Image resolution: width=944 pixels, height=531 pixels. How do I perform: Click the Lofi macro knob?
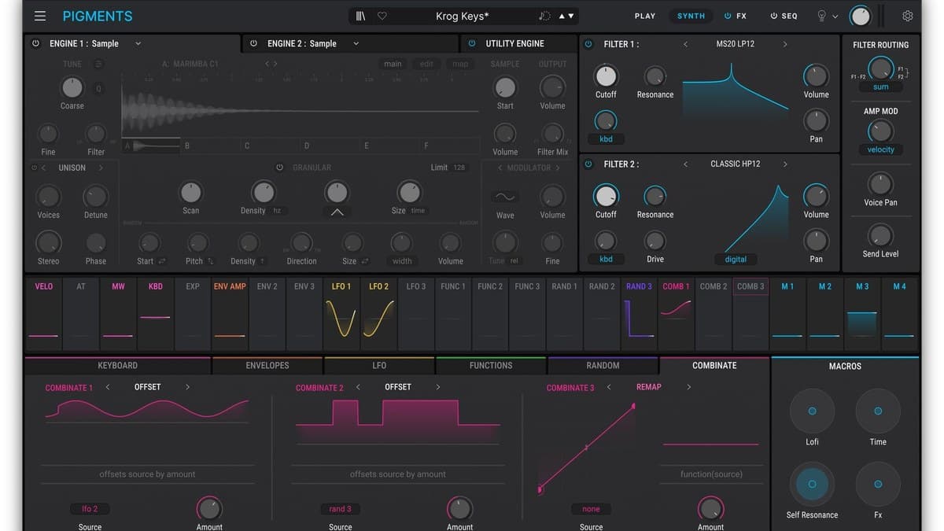point(812,411)
